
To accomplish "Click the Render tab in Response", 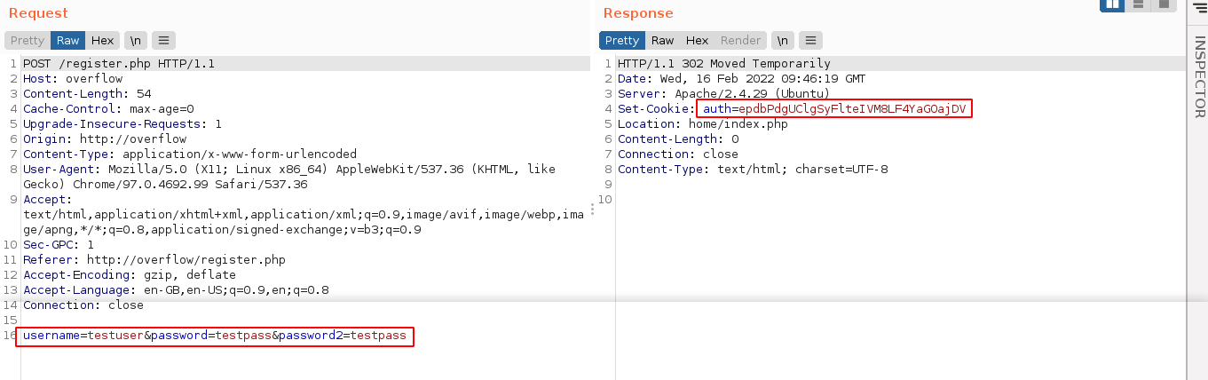I will (x=740, y=40).
